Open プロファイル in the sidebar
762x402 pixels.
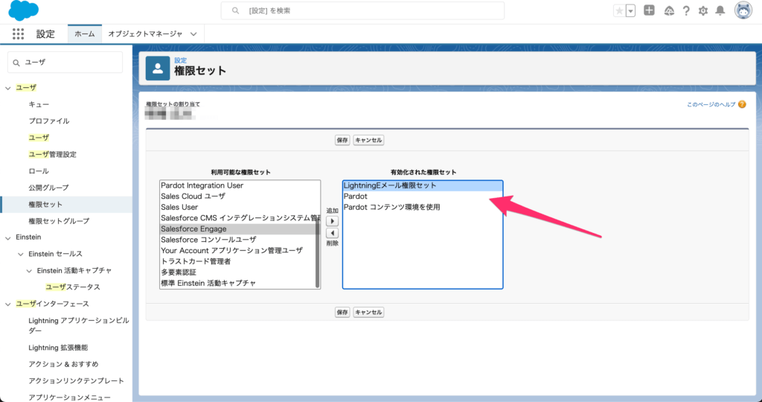48,121
